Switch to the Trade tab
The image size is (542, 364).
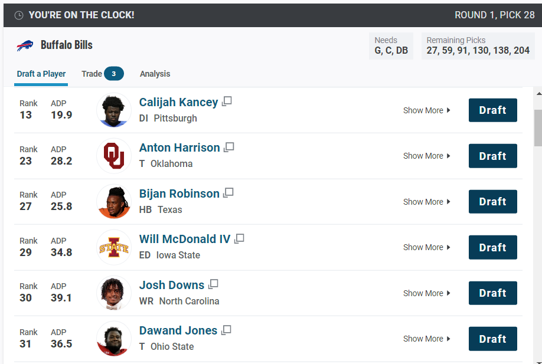(x=102, y=74)
